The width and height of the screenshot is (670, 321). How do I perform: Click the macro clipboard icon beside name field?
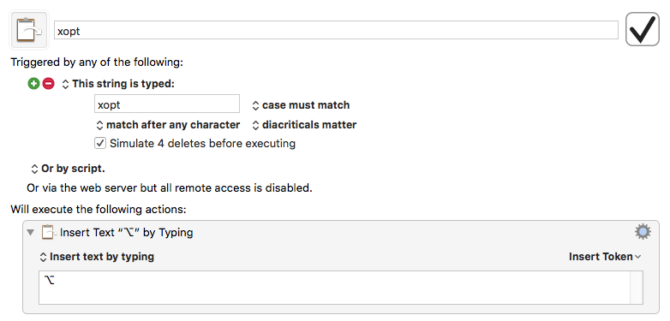click(29, 30)
